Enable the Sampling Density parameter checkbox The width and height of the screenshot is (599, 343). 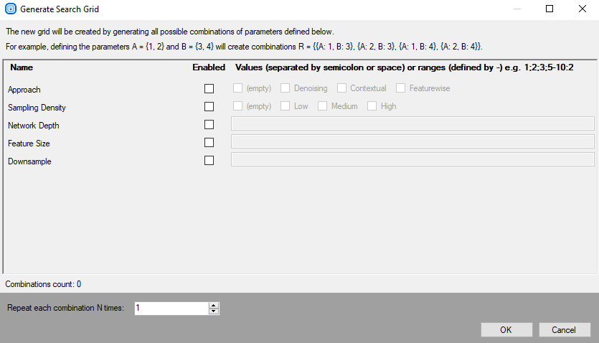[x=209, y=107]
